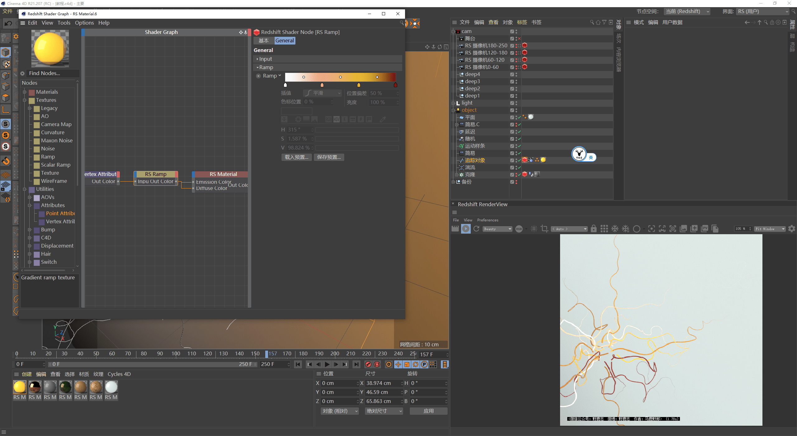The image size is (797, 436).
Task: Expand the Materials node folder
Action: [25, 92]
